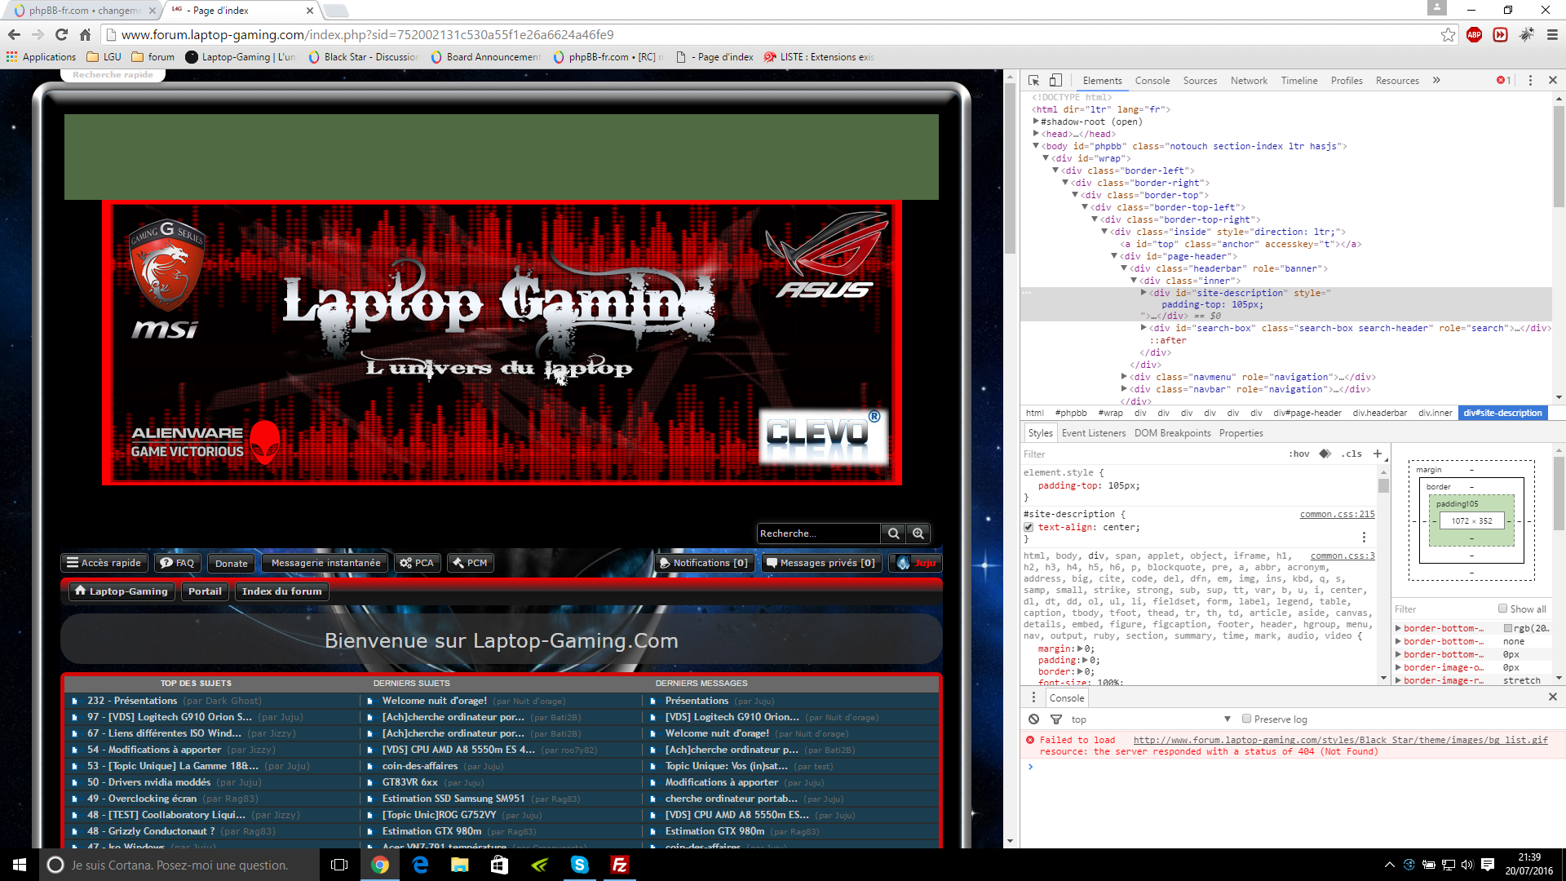
Task: Click the border-bottom color swatch
Action: pos(1507,628)
